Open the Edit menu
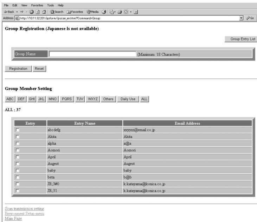Viewport: 257px width, 222px height. (15, 5)
